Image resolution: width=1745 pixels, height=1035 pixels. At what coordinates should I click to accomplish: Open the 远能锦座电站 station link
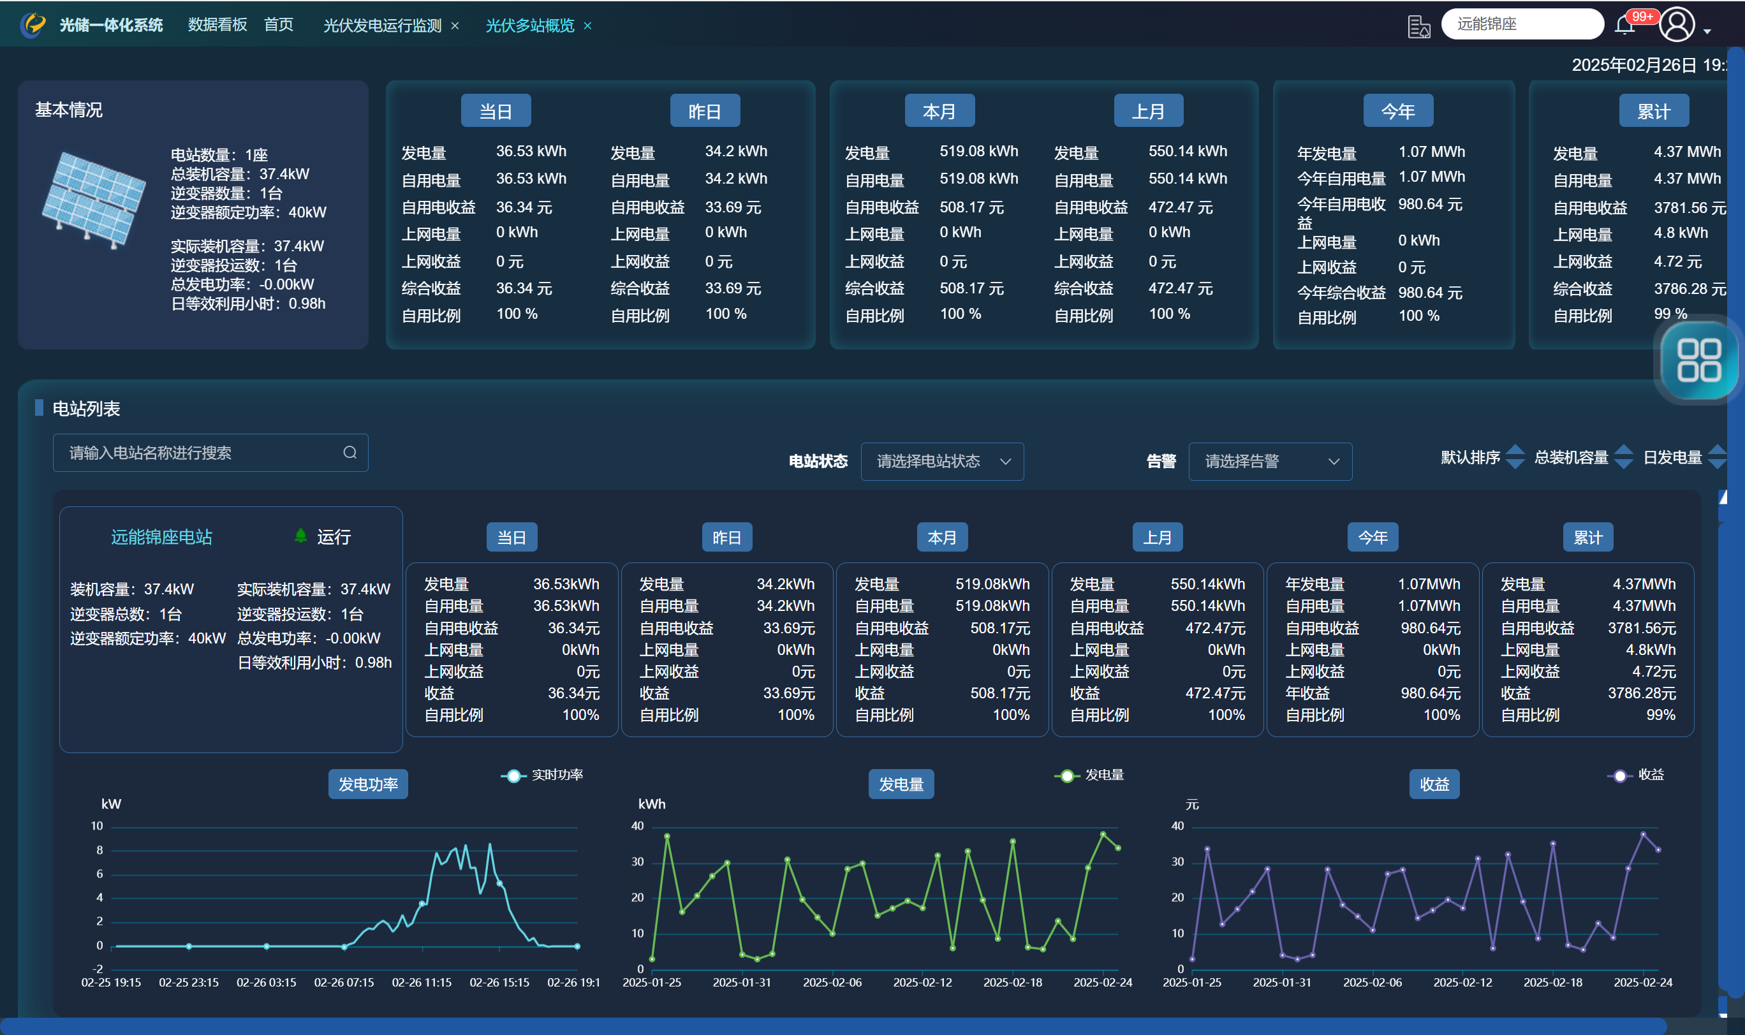(x=161, y=537)
